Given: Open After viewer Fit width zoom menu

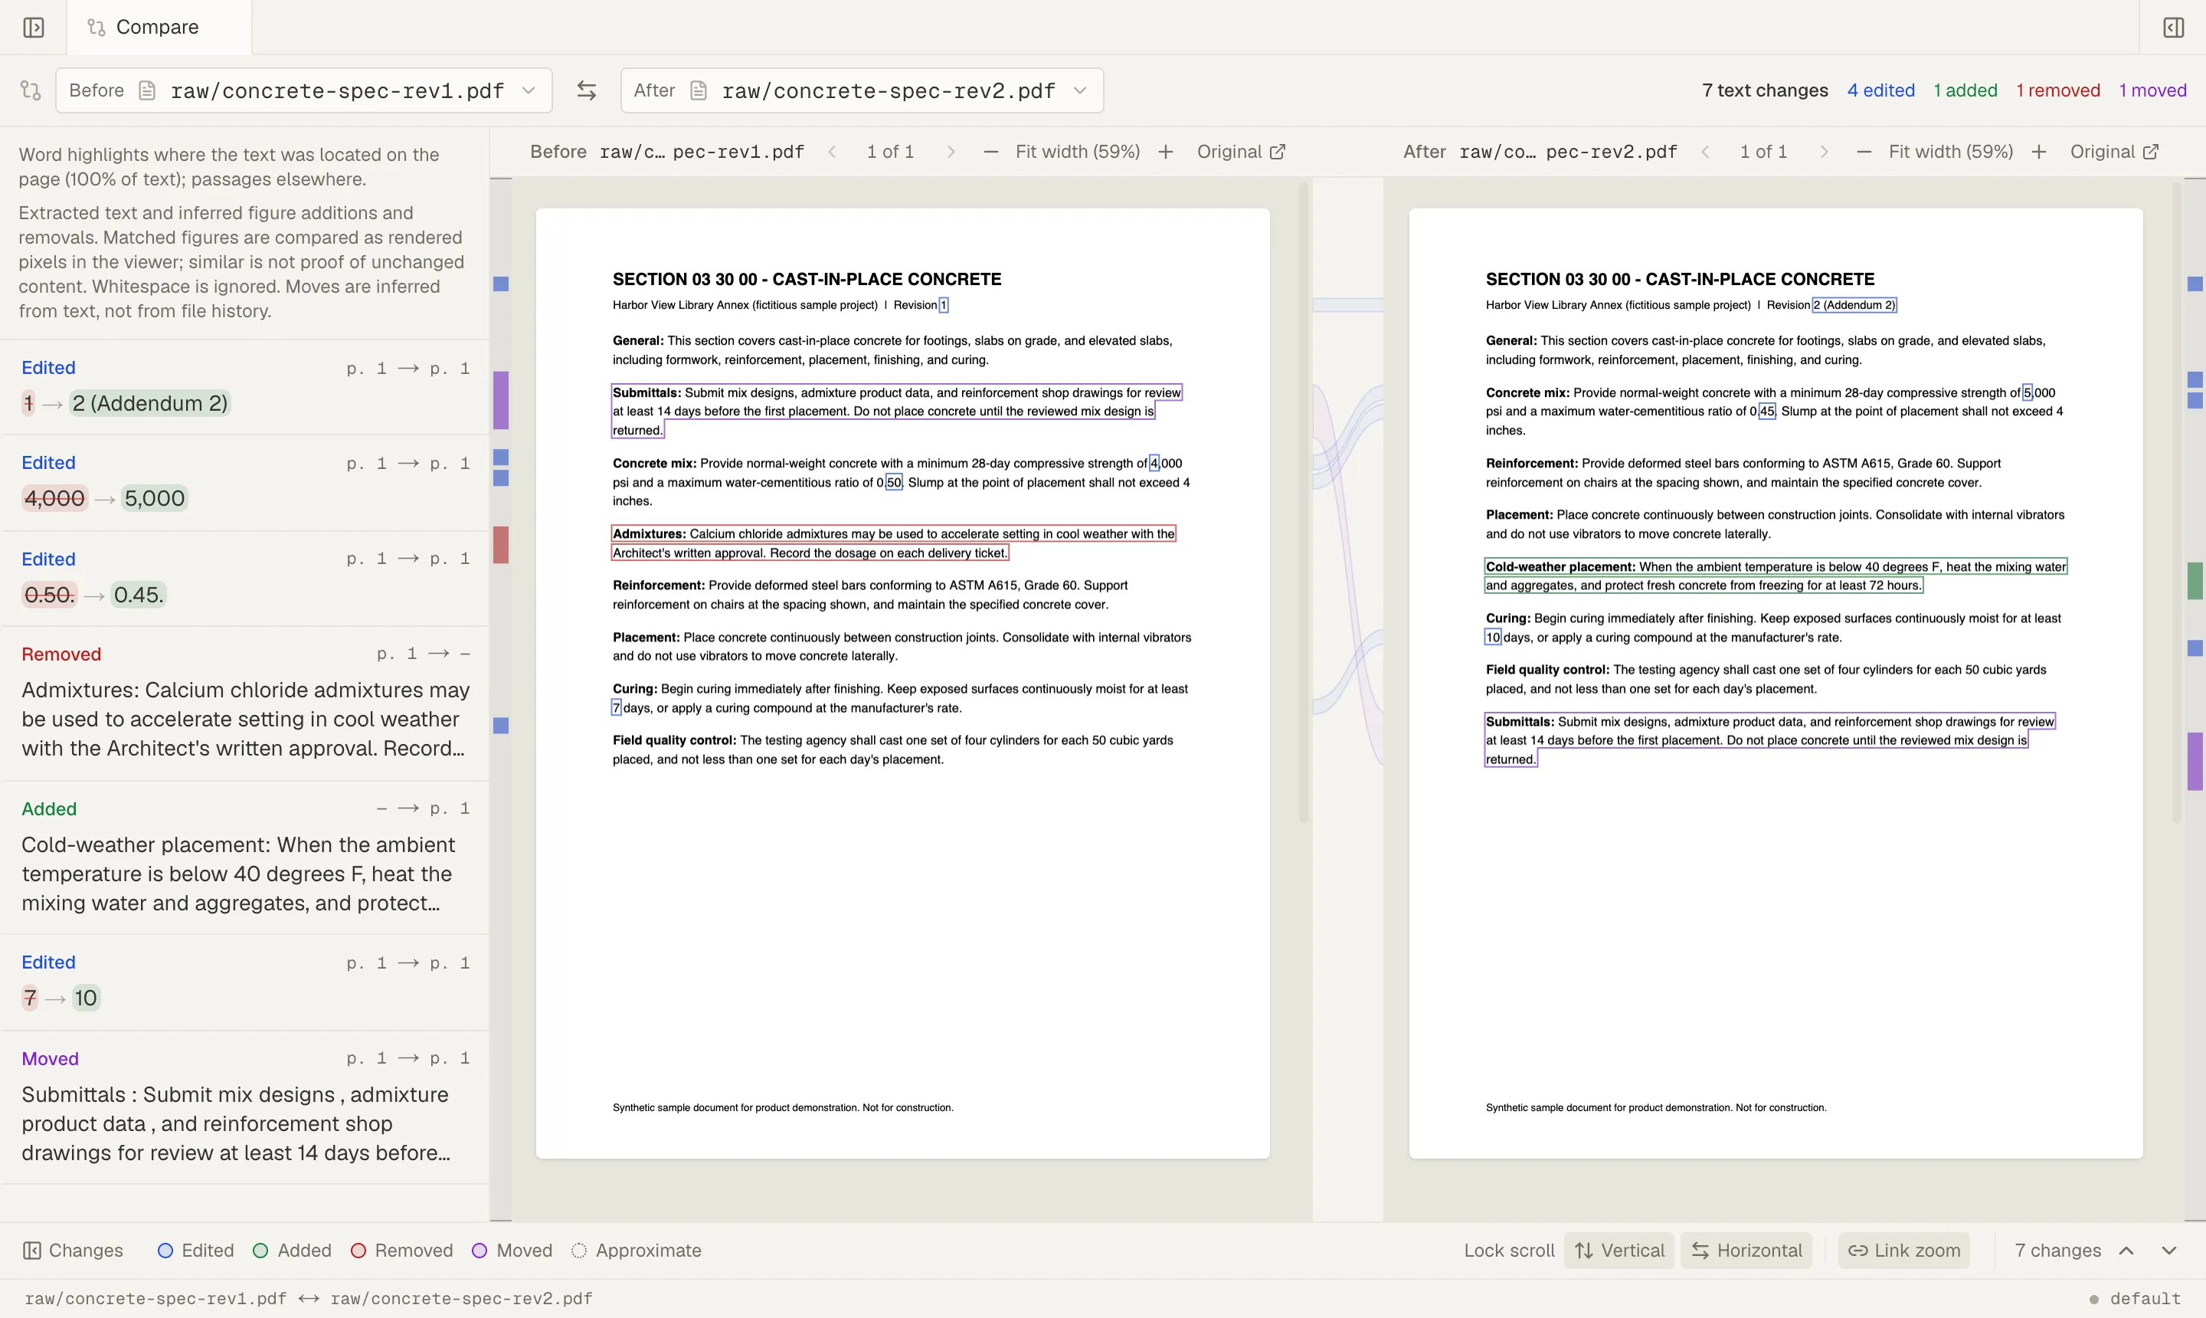Looking at the screenshot, I should [x=1951, y=152].
